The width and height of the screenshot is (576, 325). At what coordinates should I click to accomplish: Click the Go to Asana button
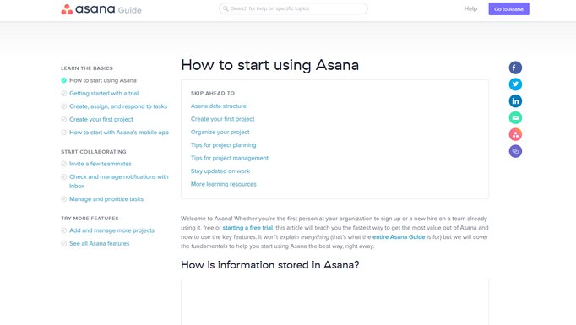[x=508, y=8]
